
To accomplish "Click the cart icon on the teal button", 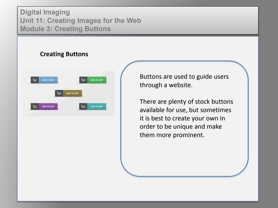I will [83, 106].
